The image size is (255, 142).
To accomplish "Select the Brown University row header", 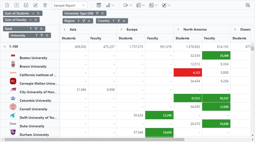I will click(x=30, y=64).
